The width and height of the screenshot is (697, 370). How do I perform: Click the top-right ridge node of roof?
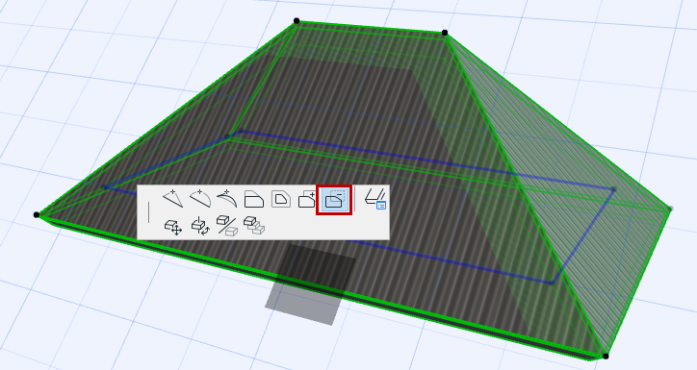445,33
